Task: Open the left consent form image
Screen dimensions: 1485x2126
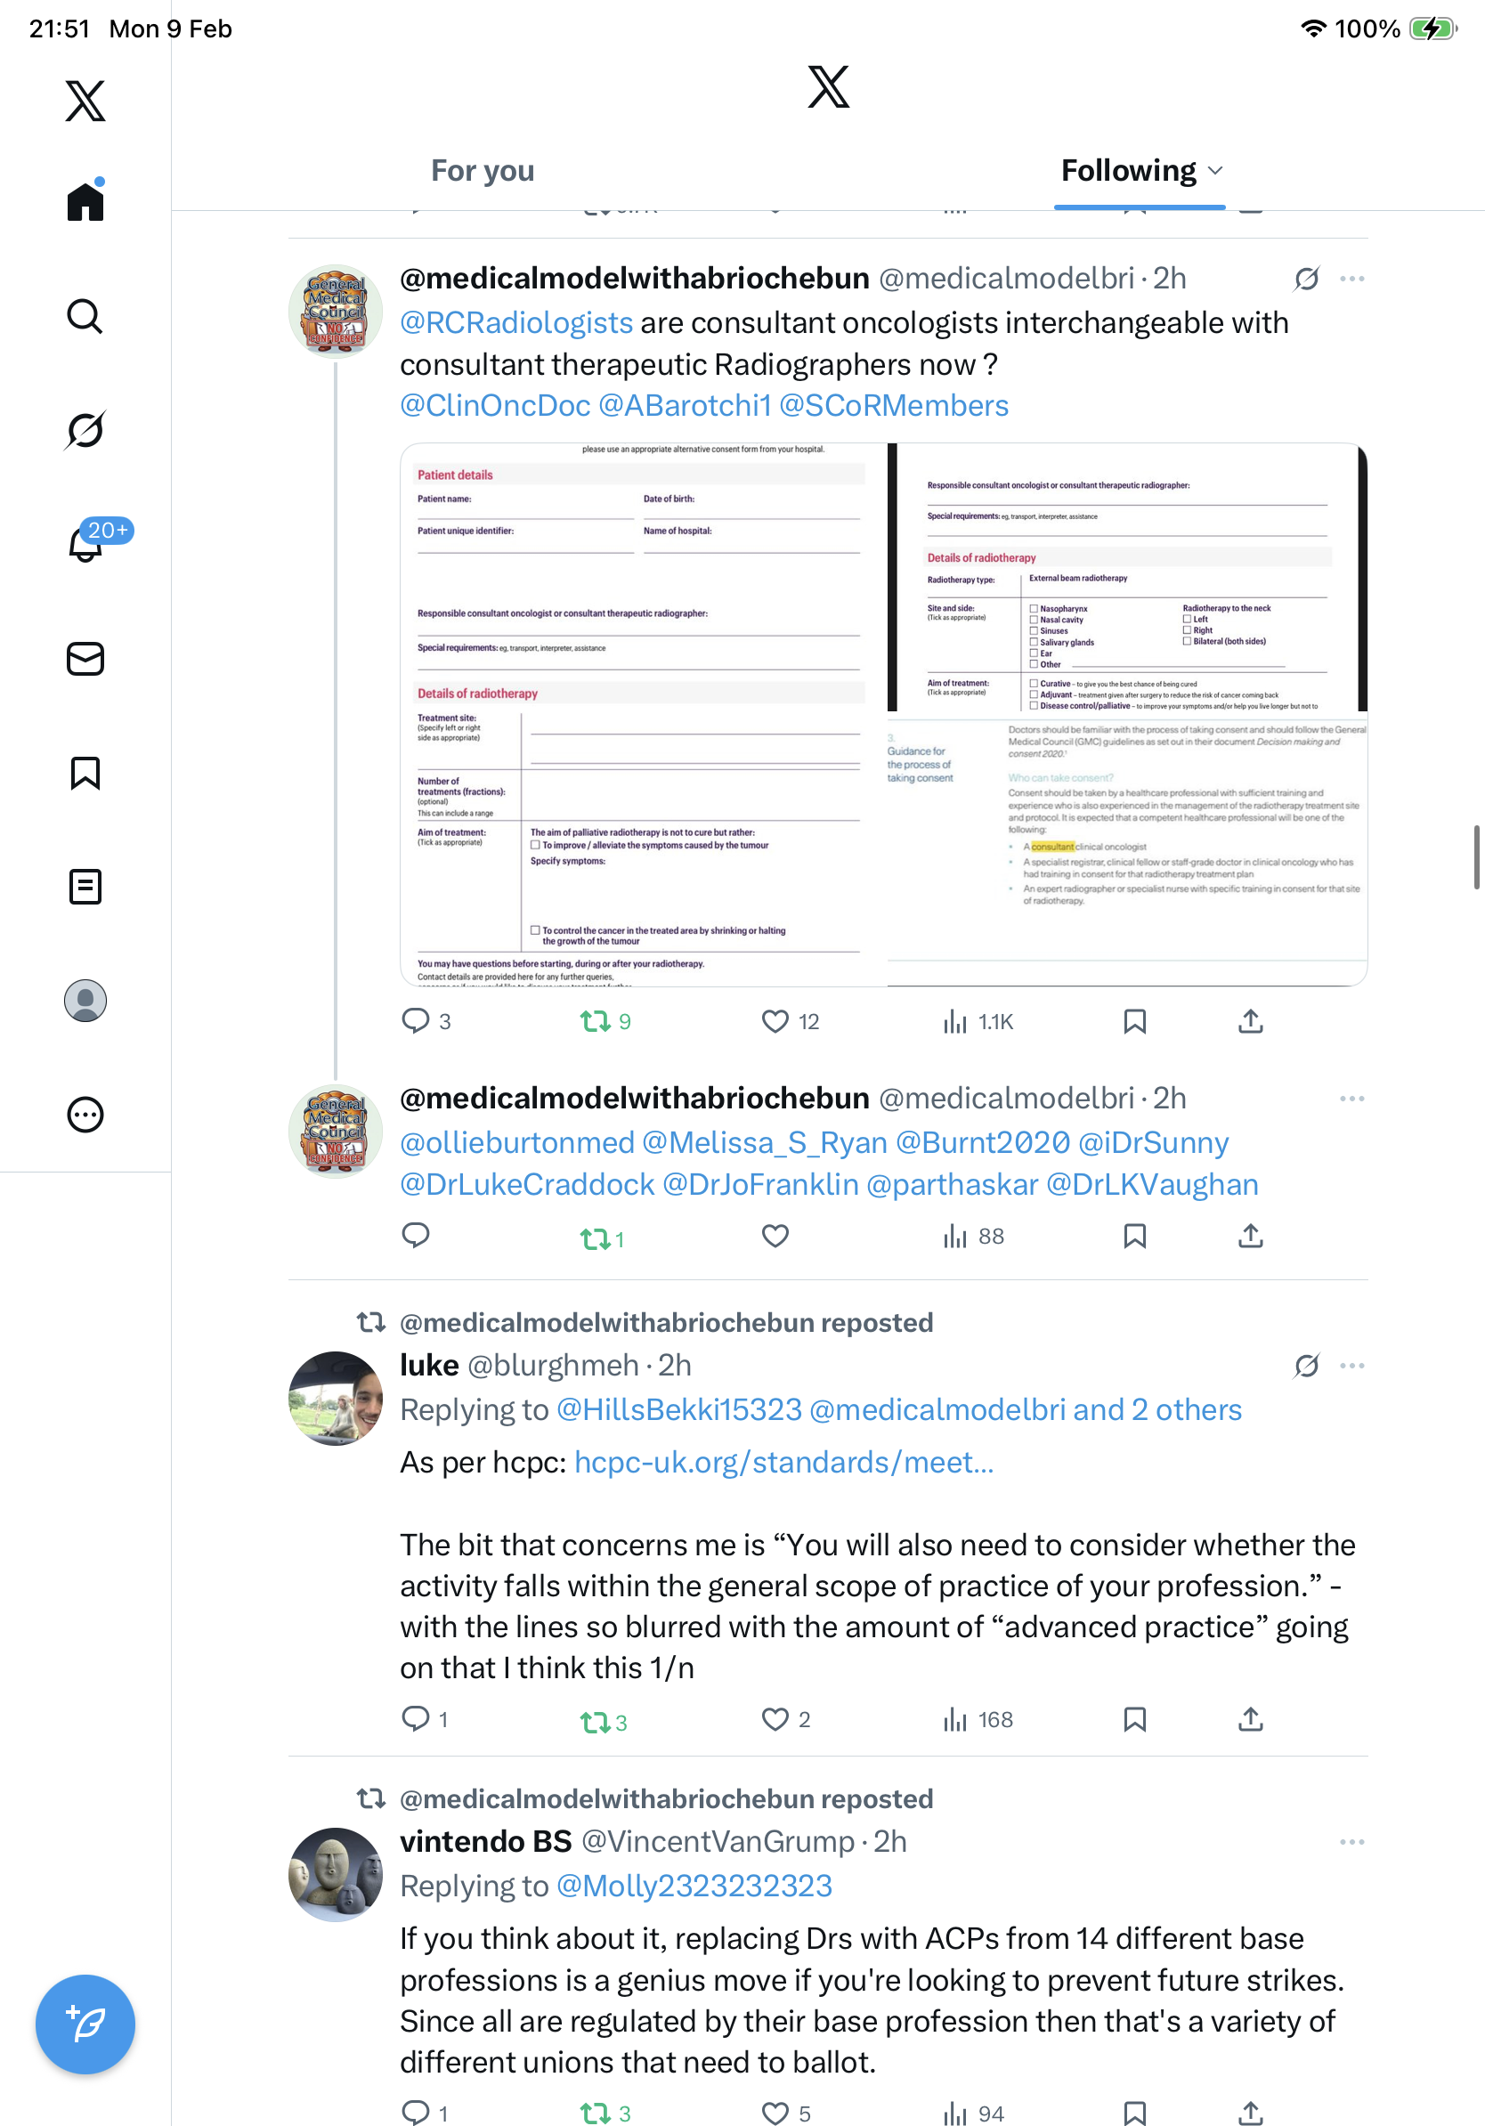Action: tap(644, 715)
